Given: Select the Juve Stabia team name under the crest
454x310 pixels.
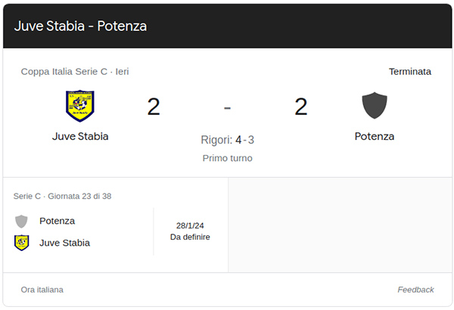Looking at the screenshot, I should point(80,137).
